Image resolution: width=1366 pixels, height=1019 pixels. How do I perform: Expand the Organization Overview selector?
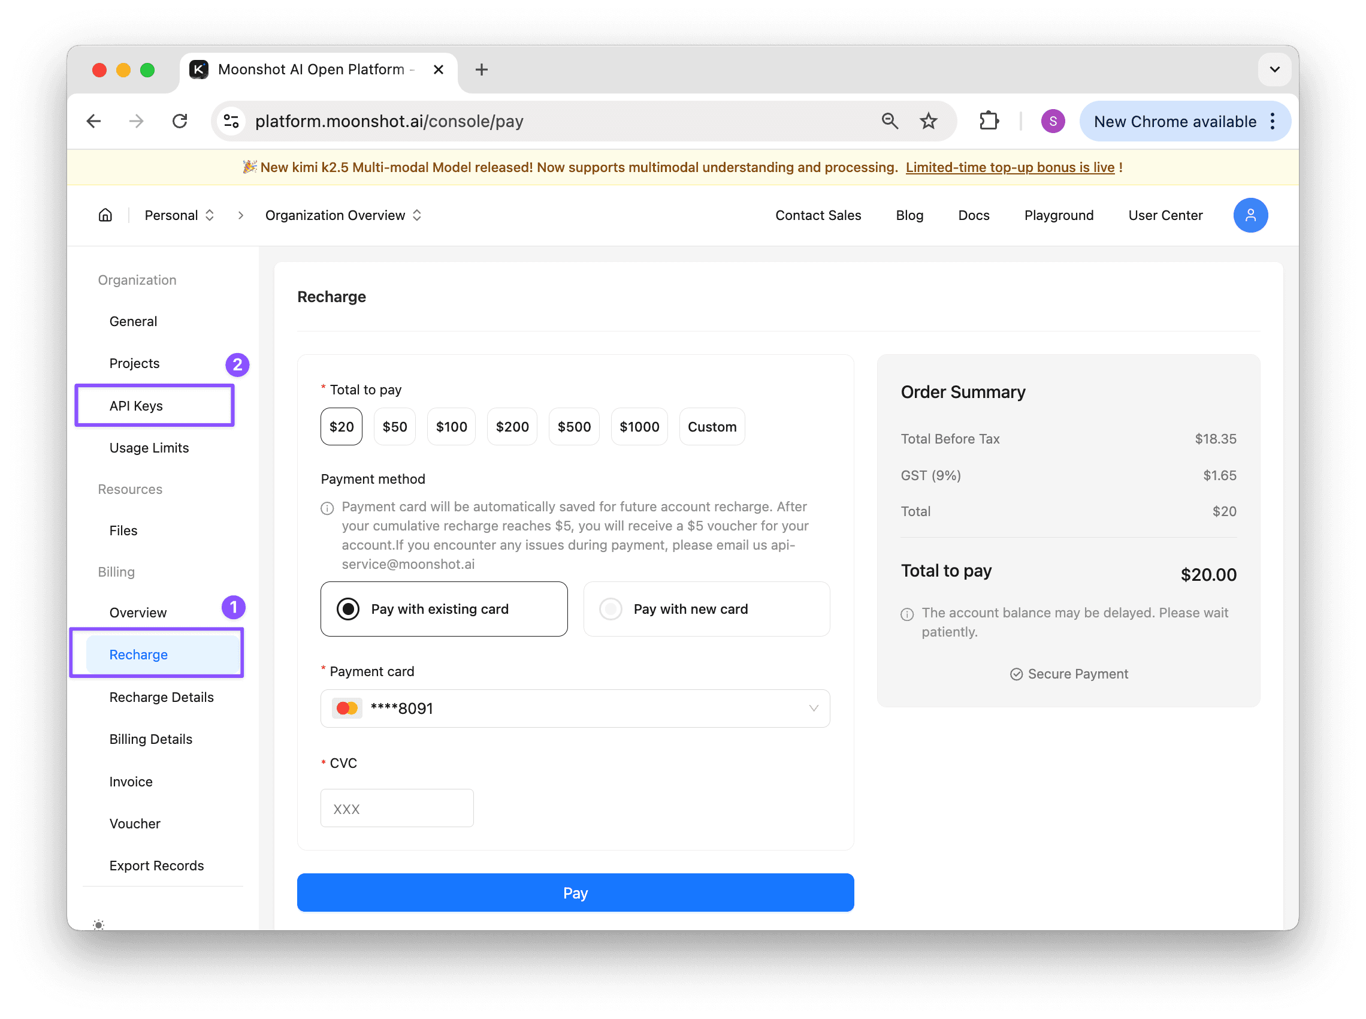pos(343,215)
